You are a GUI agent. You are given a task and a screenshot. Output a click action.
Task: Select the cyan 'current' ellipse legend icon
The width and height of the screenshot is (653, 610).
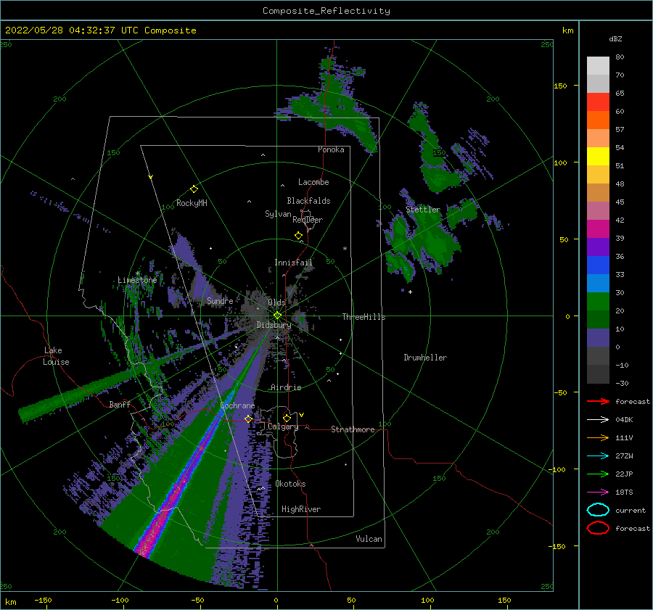[x=598, y=510]
